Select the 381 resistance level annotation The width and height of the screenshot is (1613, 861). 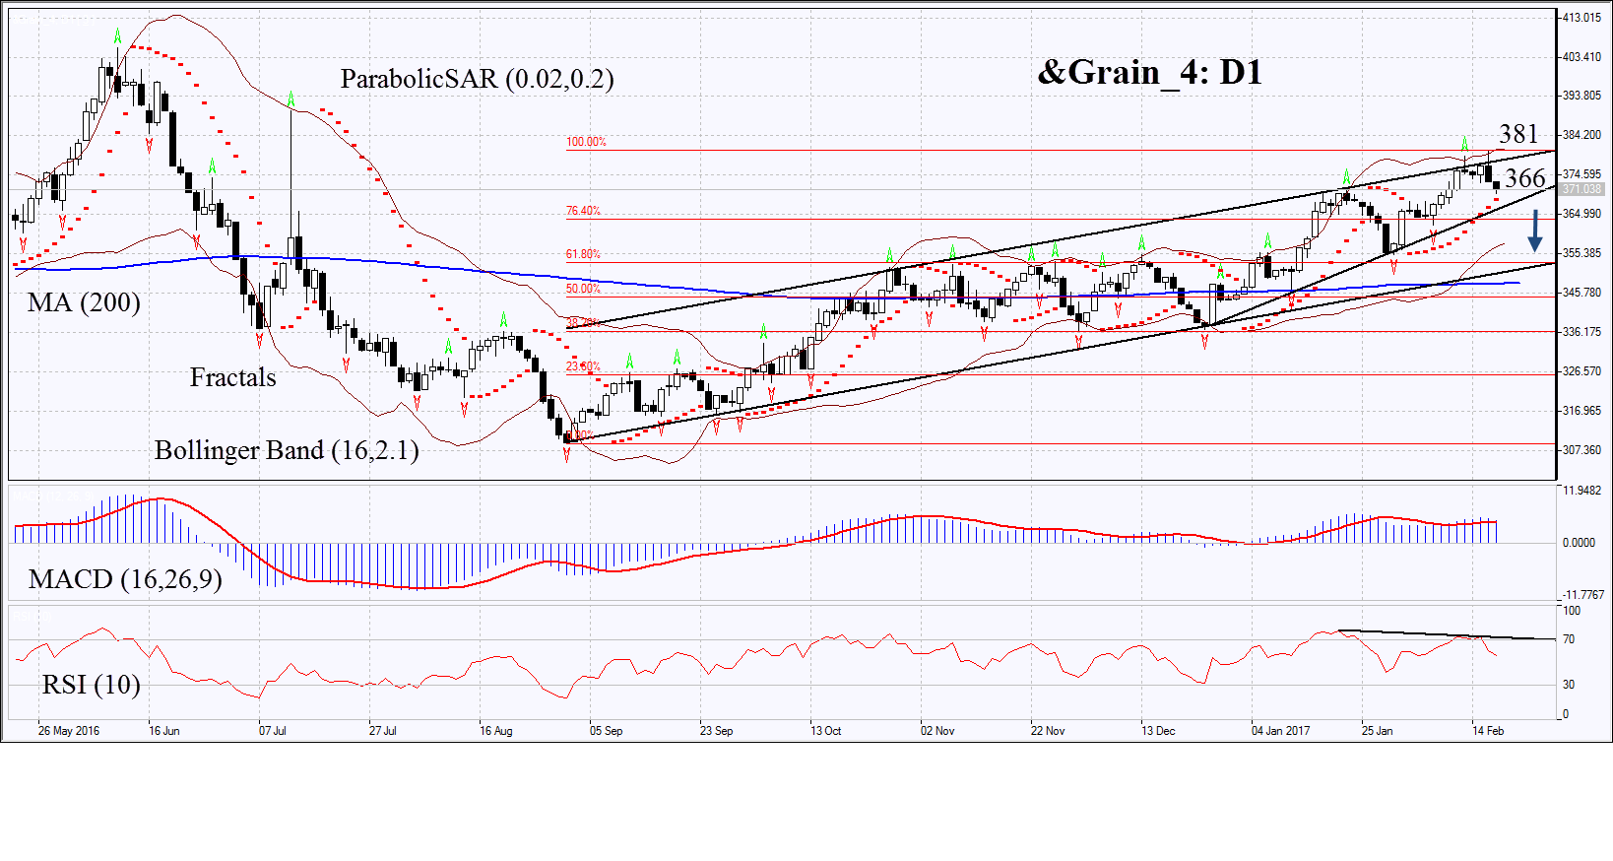[x=1517, y=134]
